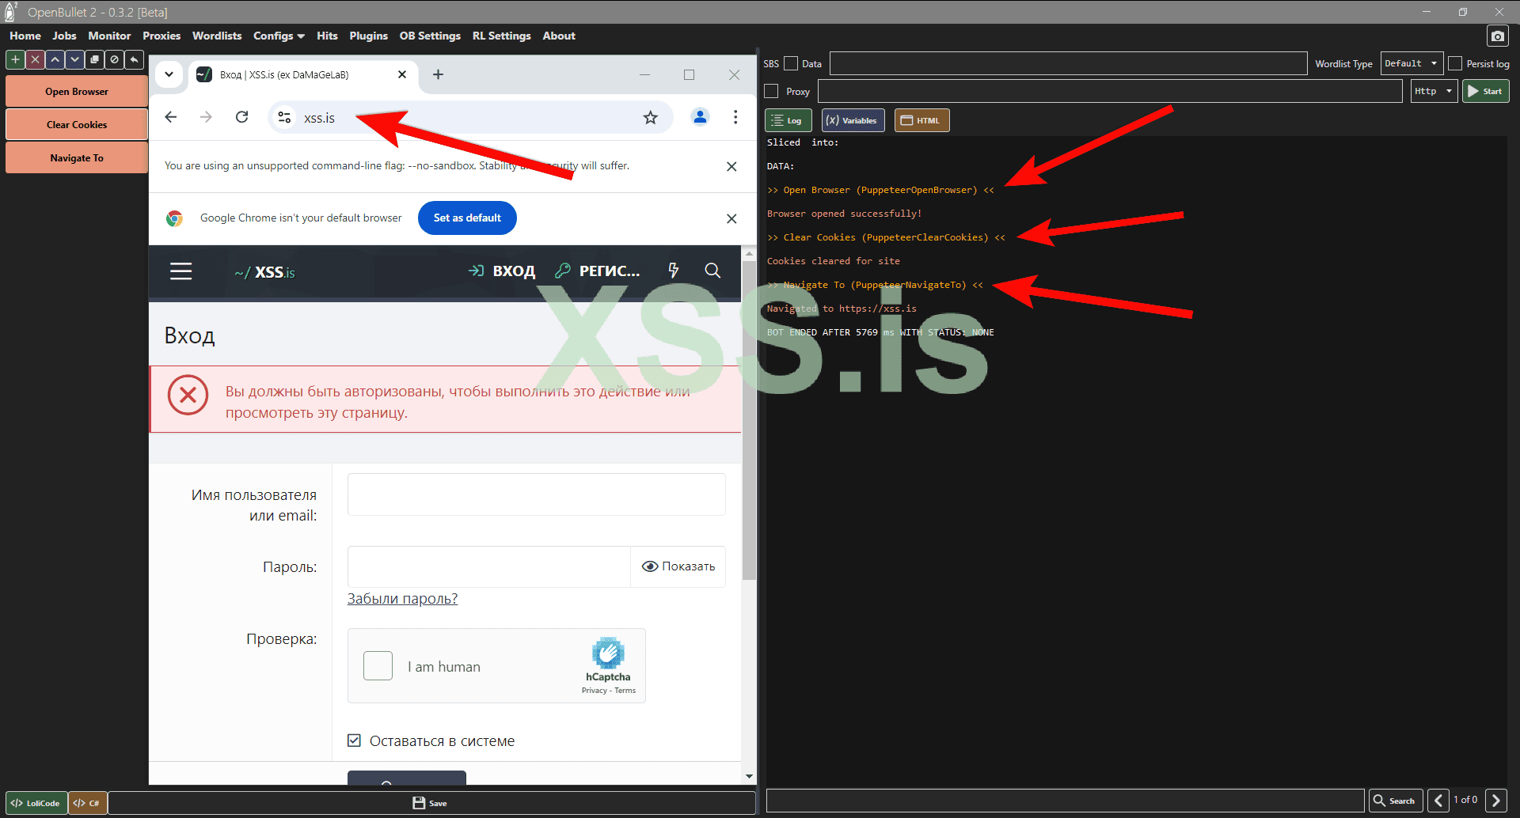The image size is (1520, 818).
Task: Toggle the SBS checkbox
Action: tap(791, 63)
